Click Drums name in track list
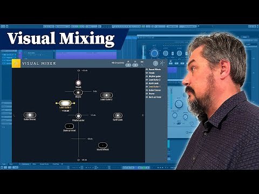 152,94
